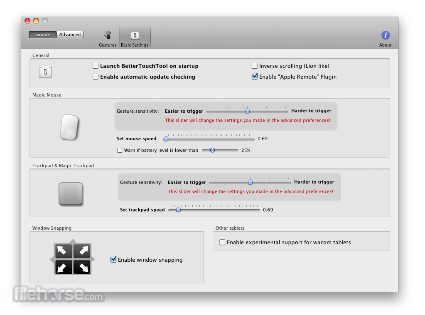The image size is (425, 315).
Task: Close the window with the red button
Action: point(27,21)
